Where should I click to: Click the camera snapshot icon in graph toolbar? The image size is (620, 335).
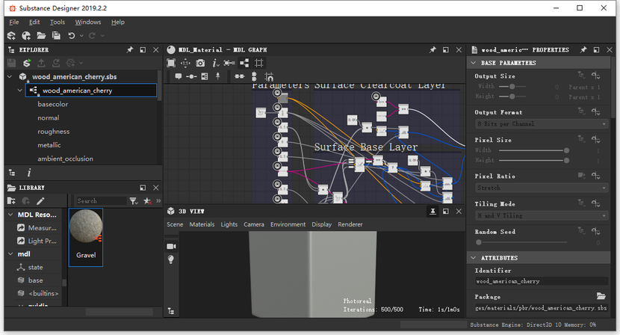pos(200,63)
